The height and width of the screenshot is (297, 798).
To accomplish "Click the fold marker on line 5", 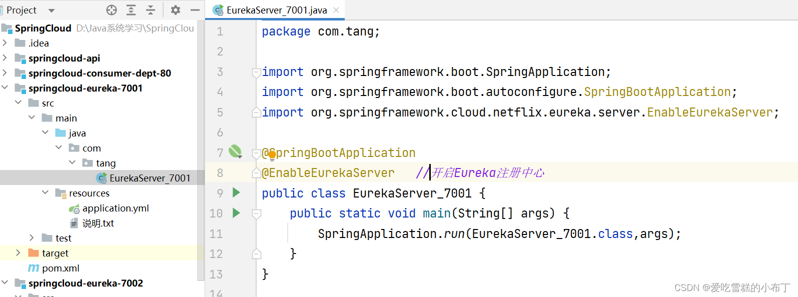I will pos(256,112).
